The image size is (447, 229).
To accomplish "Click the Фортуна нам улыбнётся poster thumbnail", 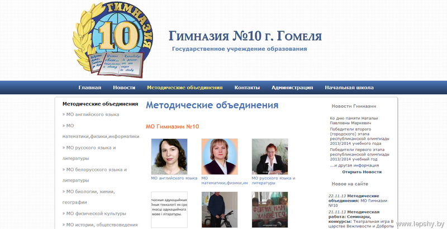I will point(270,209).
